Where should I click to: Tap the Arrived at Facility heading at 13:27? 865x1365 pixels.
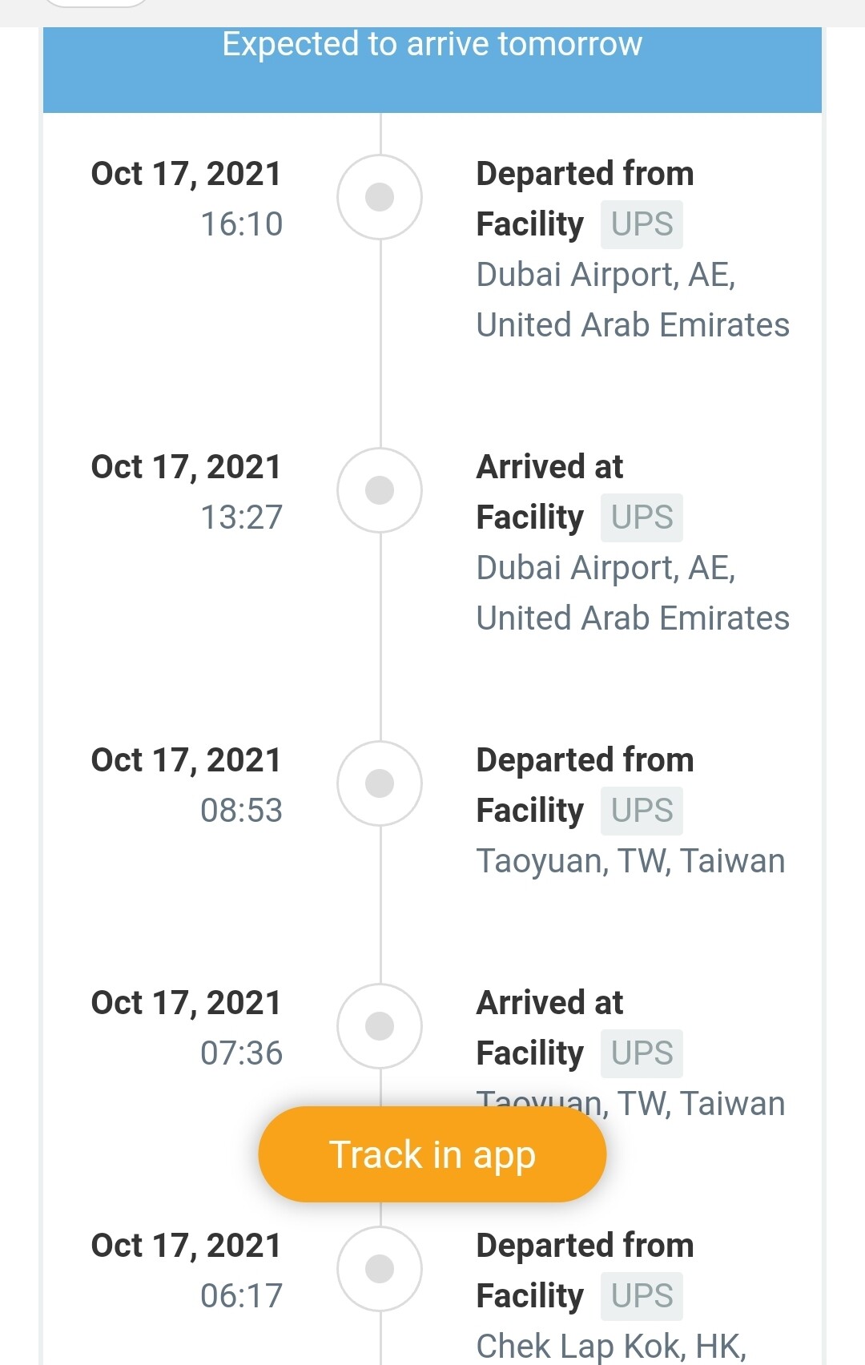click(550, 492)
